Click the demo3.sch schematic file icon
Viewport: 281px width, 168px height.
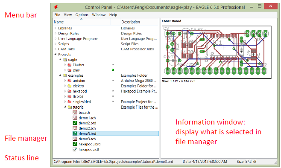pyautogui.click(x=75, y=139)
